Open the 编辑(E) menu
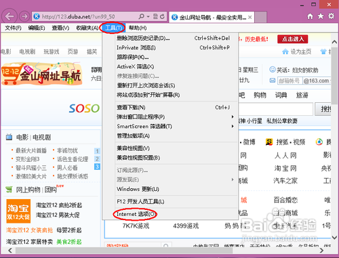The width and height of the screenshot is (339, 258). pyautogui.click(x=37, y=28)
